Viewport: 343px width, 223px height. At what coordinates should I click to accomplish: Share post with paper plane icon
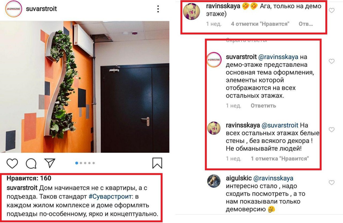50,163
